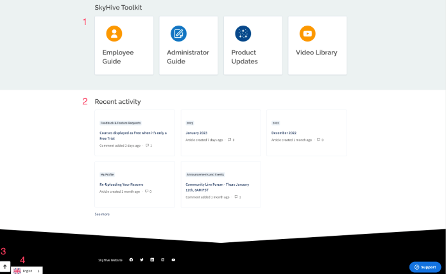Open the January 2023 article

(196, 133)
